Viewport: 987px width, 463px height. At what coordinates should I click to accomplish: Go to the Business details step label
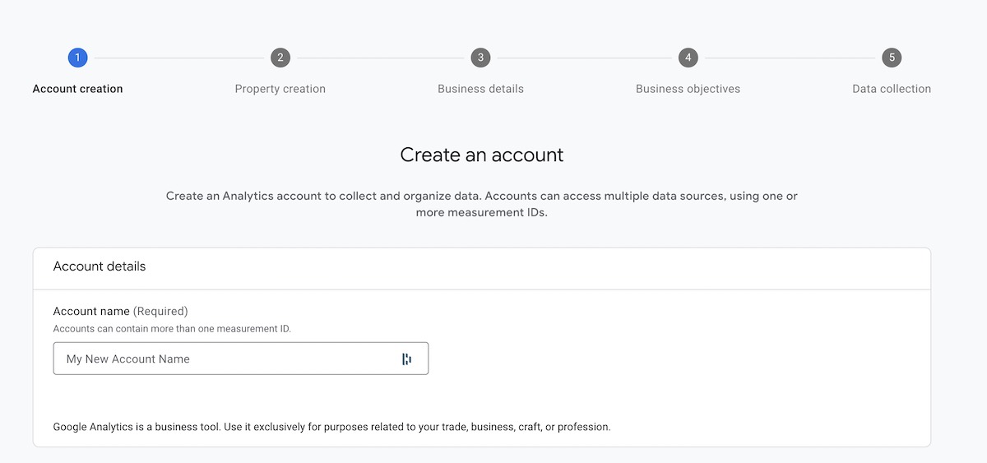pos(480,89)
